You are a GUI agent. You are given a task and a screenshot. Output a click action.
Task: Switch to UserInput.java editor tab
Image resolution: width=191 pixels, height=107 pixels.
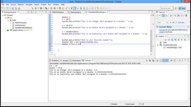click(76, 12)
